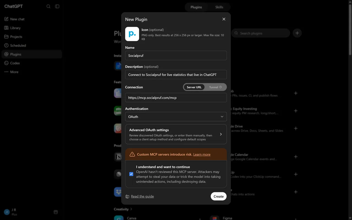Click the Socialpruf plugin icon image
Image resolution: width=352 pixels, height=220 pixels.
[132, 34]
